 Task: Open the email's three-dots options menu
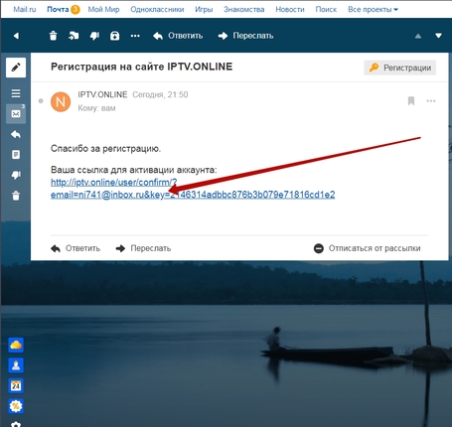click(x=431, y=101)
